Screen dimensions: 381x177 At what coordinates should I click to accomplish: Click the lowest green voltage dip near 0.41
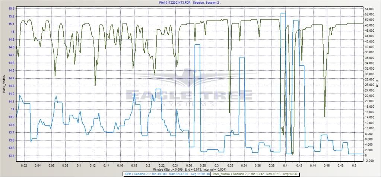(293, 154)
